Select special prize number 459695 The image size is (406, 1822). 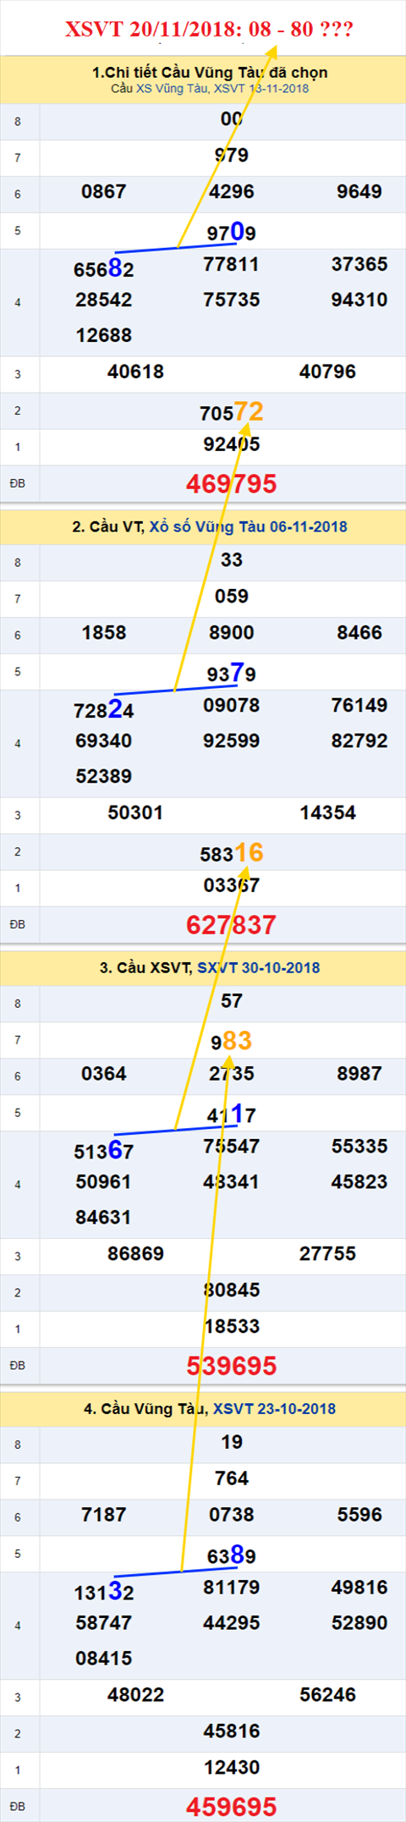[x=231, y=1807]
